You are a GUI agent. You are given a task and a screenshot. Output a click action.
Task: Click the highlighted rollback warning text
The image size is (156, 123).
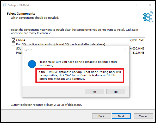tap(80, 75)
